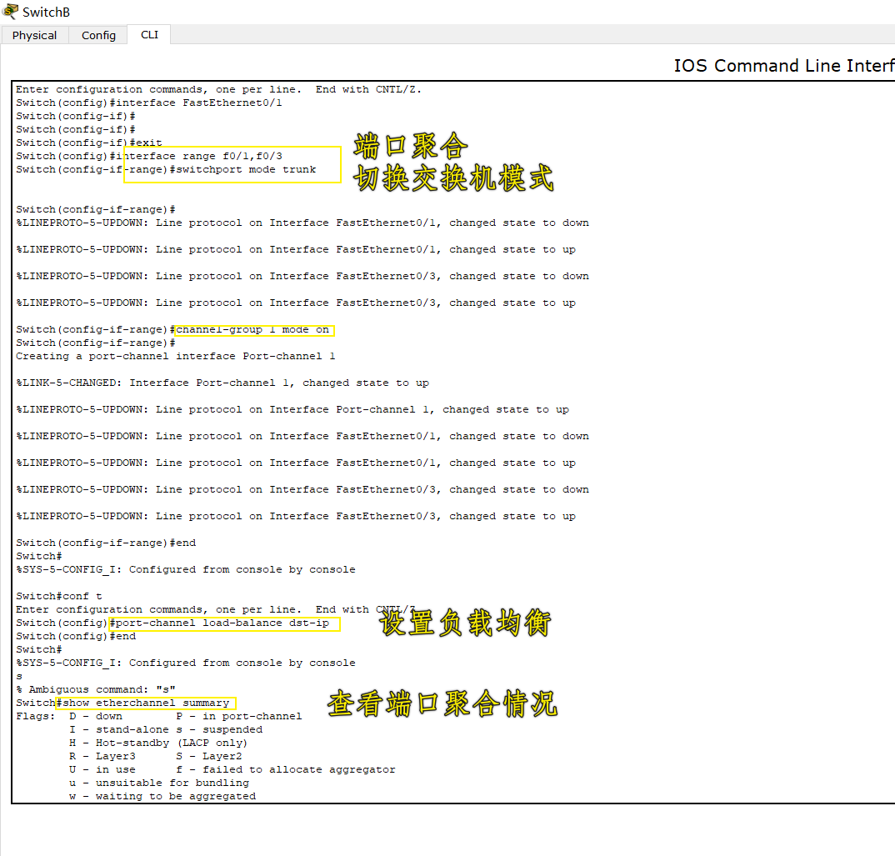The height and width of the screenshot is (856, 895).
Task: Select the CLI tab
Action: [x=148, y=34]
